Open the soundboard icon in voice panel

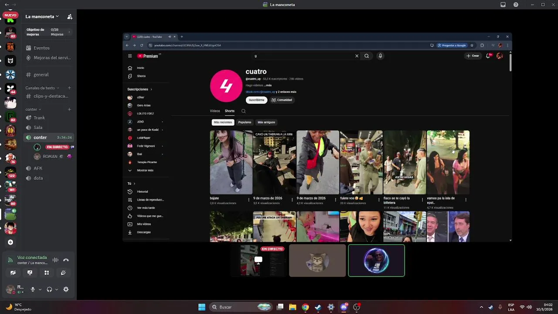pos(63,273)
